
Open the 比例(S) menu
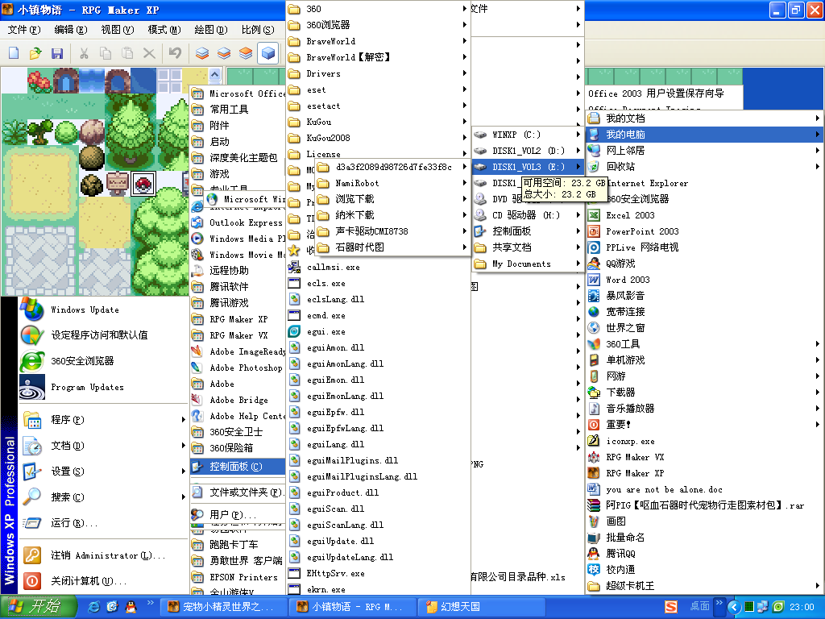(x=258, y=30)
